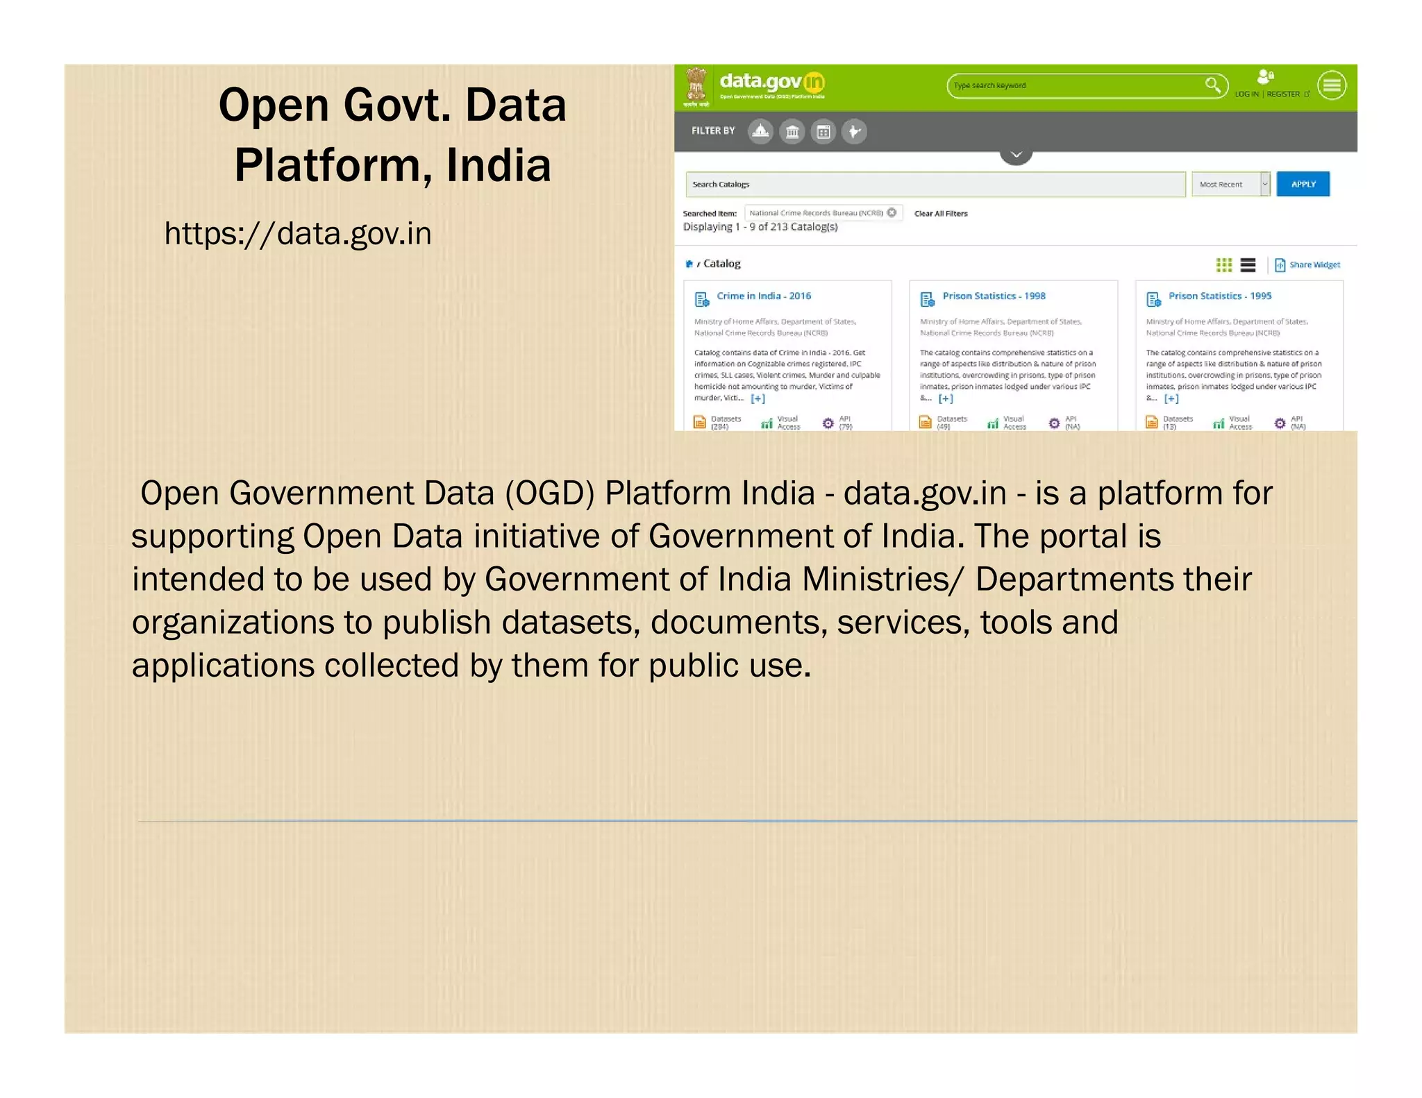The width and height of the screenshot is (1422, 1098).
Task: Open the hamburger menu in site header
Action: (x=1332, y=85)
